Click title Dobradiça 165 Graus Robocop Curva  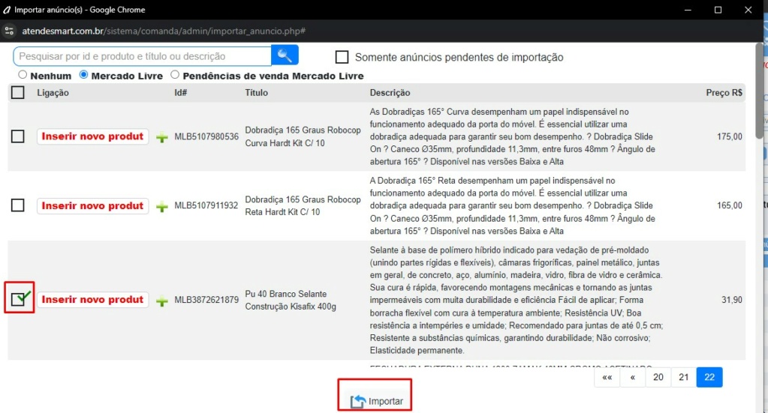coord(303,136)
